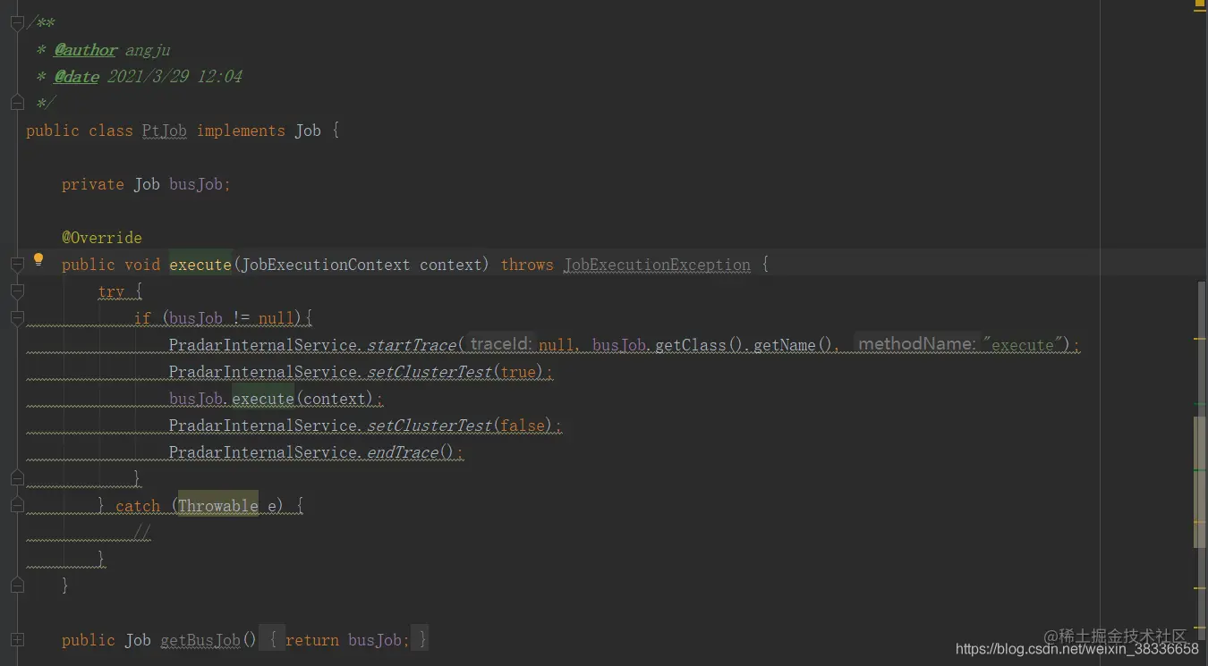1208x666 pixels.
Task: Click the busJob.execute(context) call
Action: coord(272,399)
